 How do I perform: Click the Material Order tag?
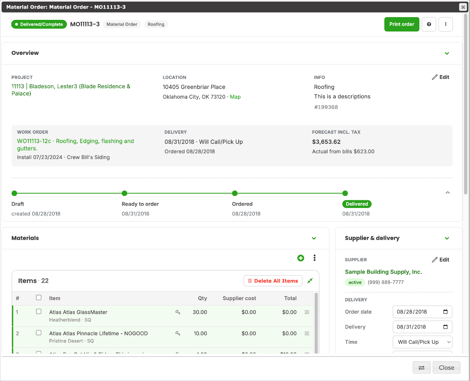point(122,24)
